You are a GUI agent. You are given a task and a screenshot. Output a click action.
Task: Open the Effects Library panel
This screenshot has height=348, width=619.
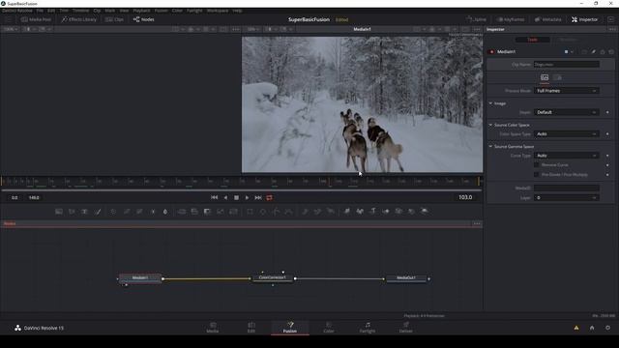pos(79,19)
